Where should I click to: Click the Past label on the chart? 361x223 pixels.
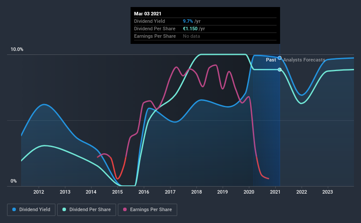[x=271, y=60]
